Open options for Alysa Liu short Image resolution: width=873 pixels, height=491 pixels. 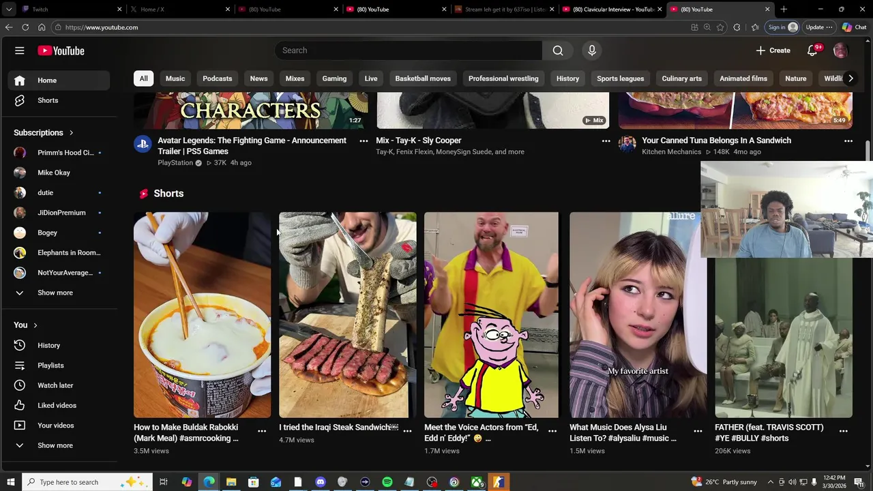pos(698,431)
